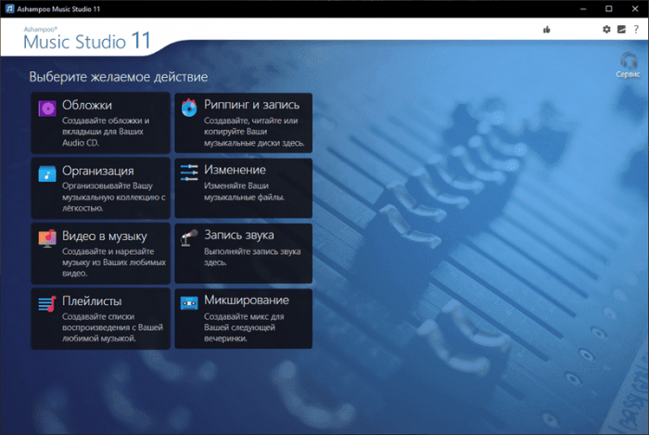Click the heading 'Выберите желаемое действие'
This screenshot has width=649, height=435.
[119, 77]
